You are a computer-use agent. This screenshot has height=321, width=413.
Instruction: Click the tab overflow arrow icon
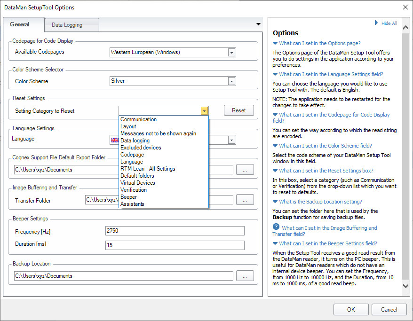(258, 24)
